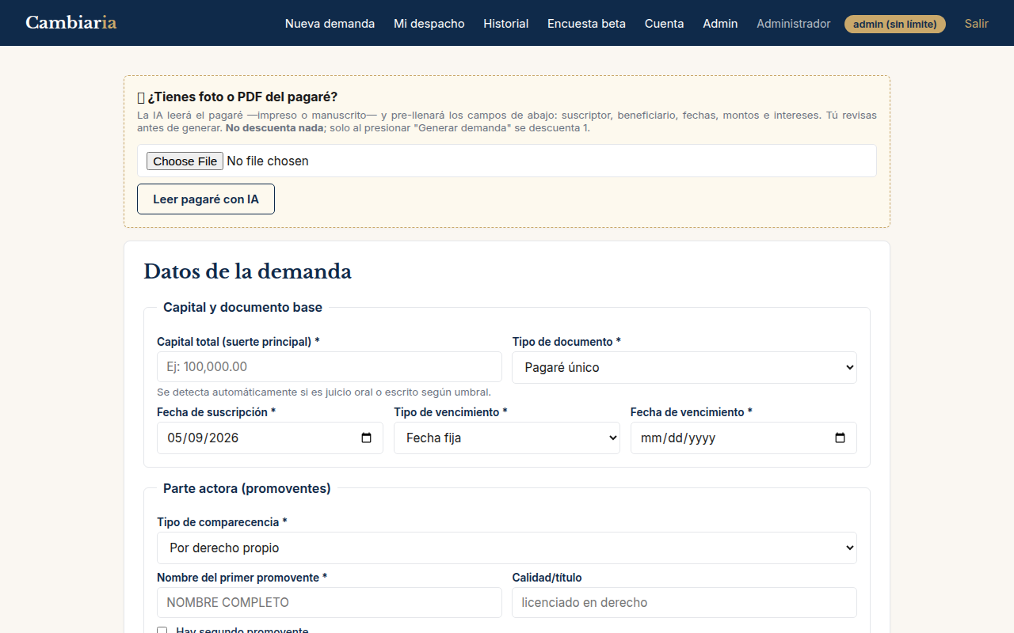
Task: Open calendar picker for Fecha de vencimiento
Action: click(x=841, y=438)
